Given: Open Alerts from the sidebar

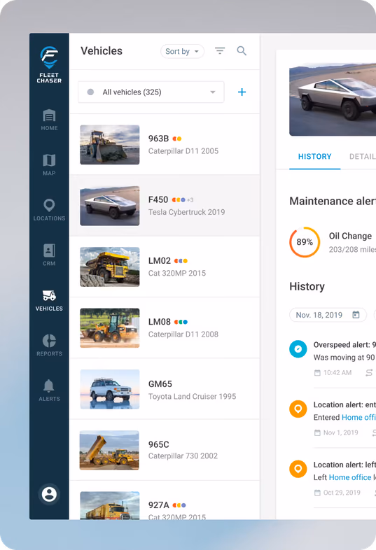Looking at the screenshot, I should (49, 390).
